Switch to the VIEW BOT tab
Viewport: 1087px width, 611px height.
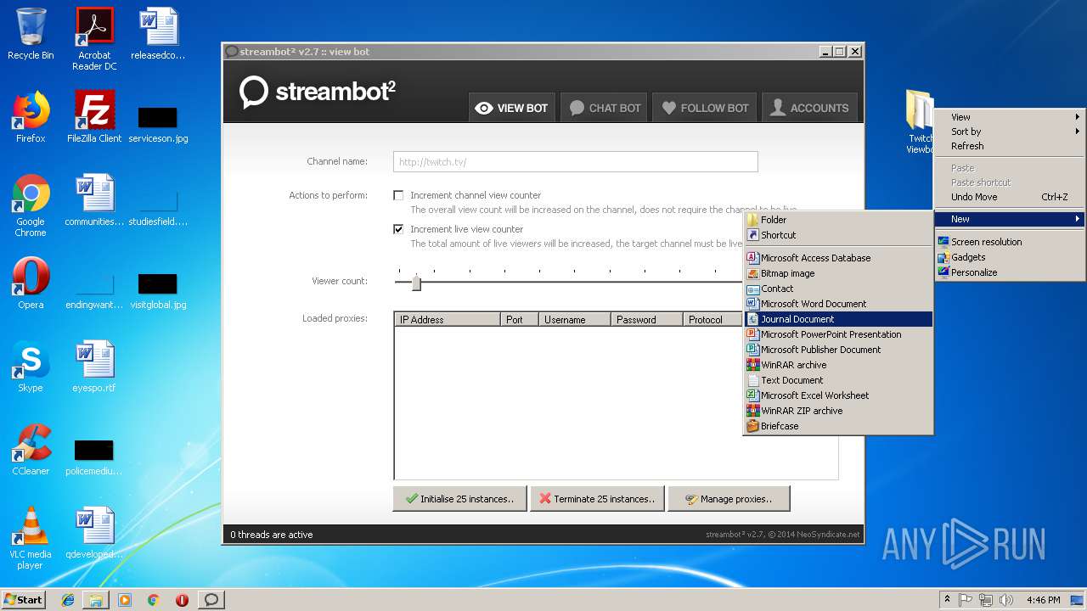[512, 108]
